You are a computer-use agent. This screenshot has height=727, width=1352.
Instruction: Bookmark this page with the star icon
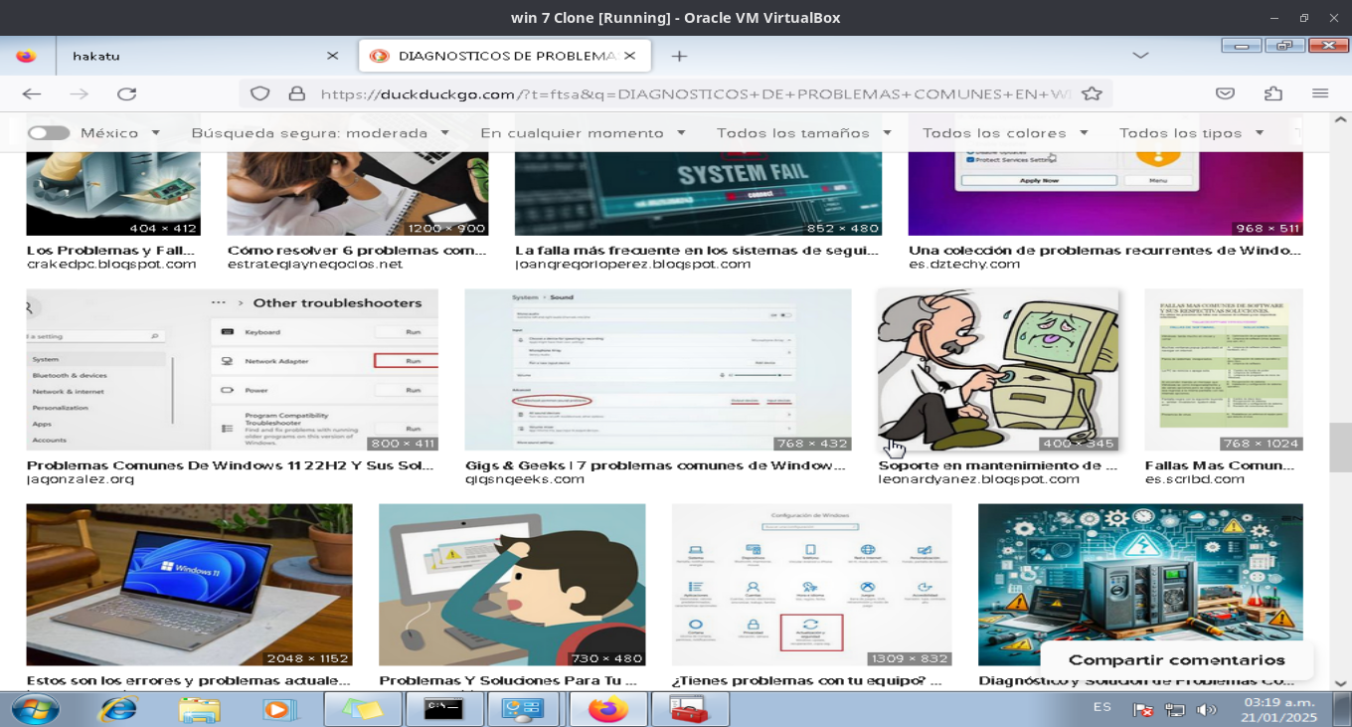point(1092,93)
